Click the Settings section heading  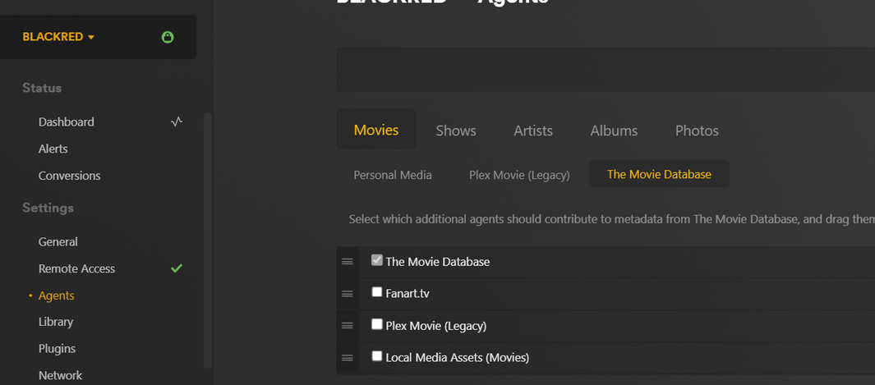[48, 208]
